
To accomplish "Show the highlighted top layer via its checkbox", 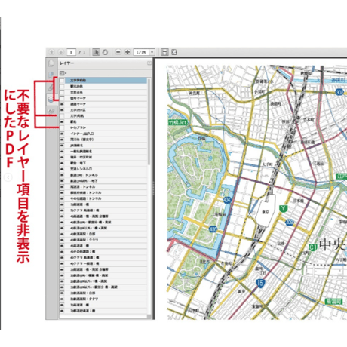I will pyautogui.click(x=62, y=81).
